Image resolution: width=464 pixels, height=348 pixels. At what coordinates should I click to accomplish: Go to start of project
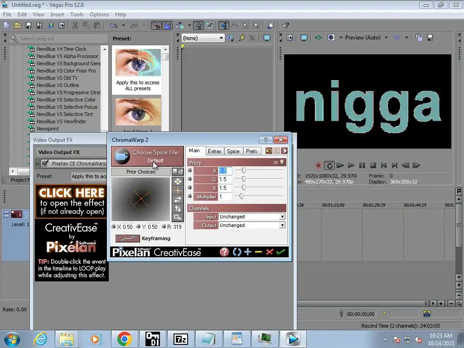coord(384,165)
